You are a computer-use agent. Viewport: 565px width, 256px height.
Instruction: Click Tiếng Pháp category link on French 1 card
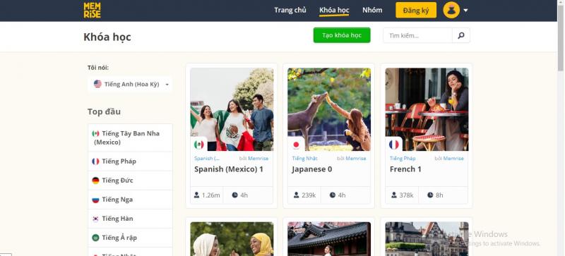(x=403, y=159)
